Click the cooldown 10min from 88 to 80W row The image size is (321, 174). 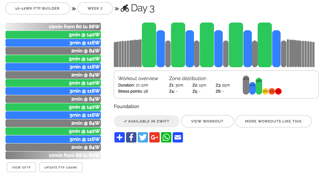53,155
